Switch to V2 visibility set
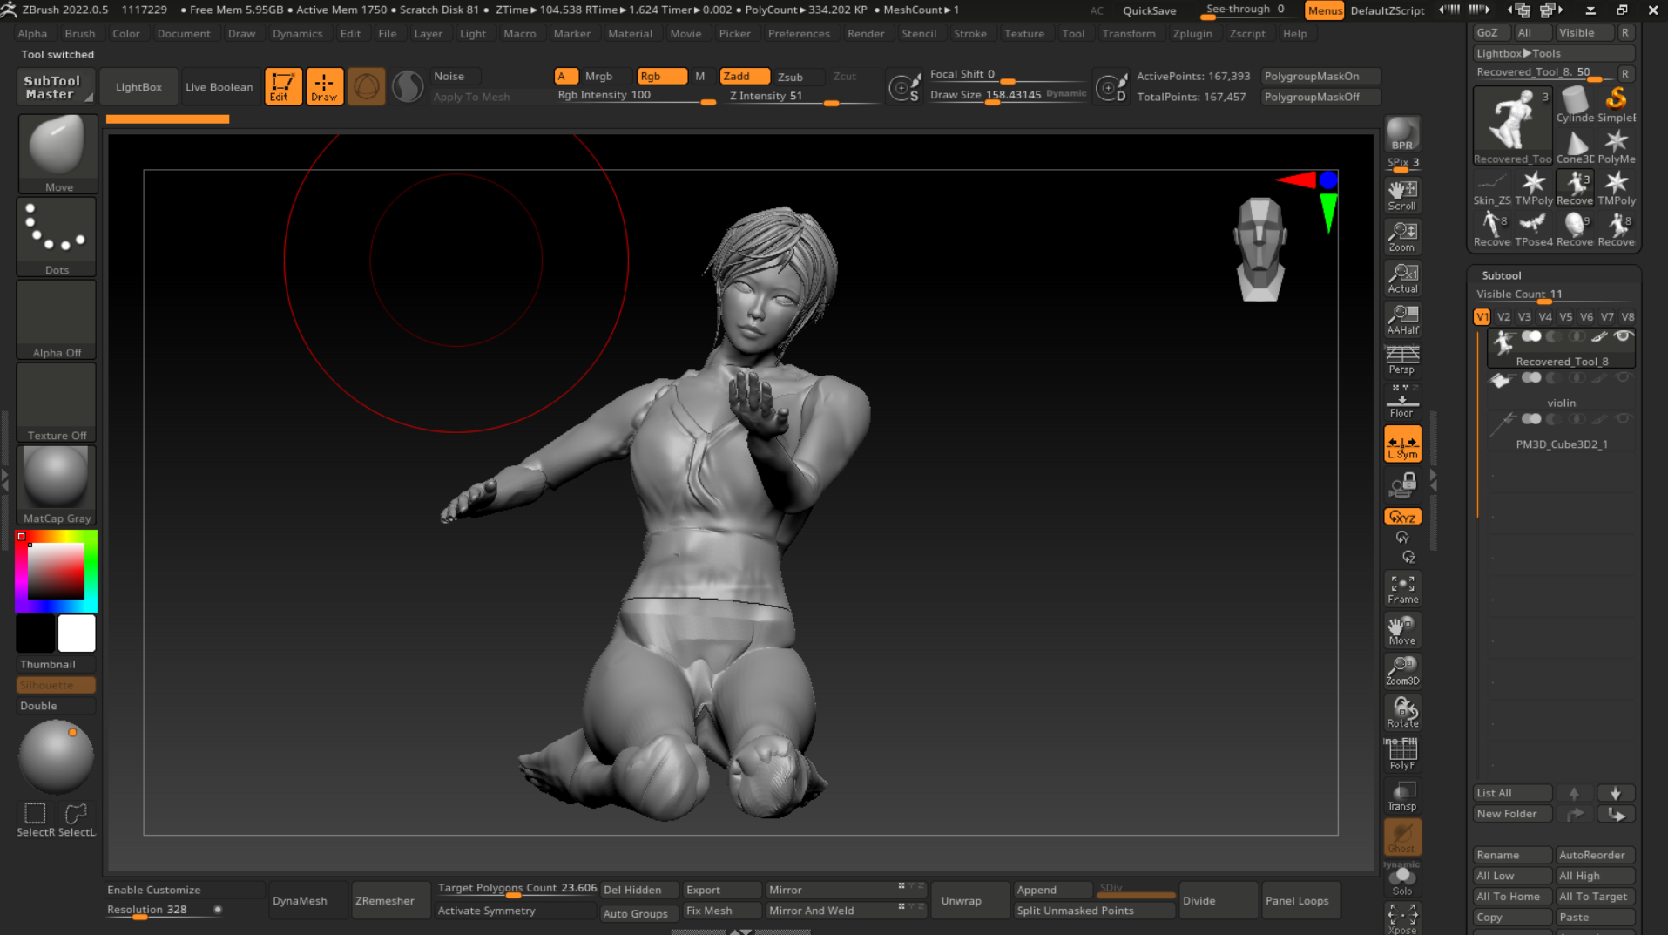Viewport: 1668px width, 935px height. 1503,317
